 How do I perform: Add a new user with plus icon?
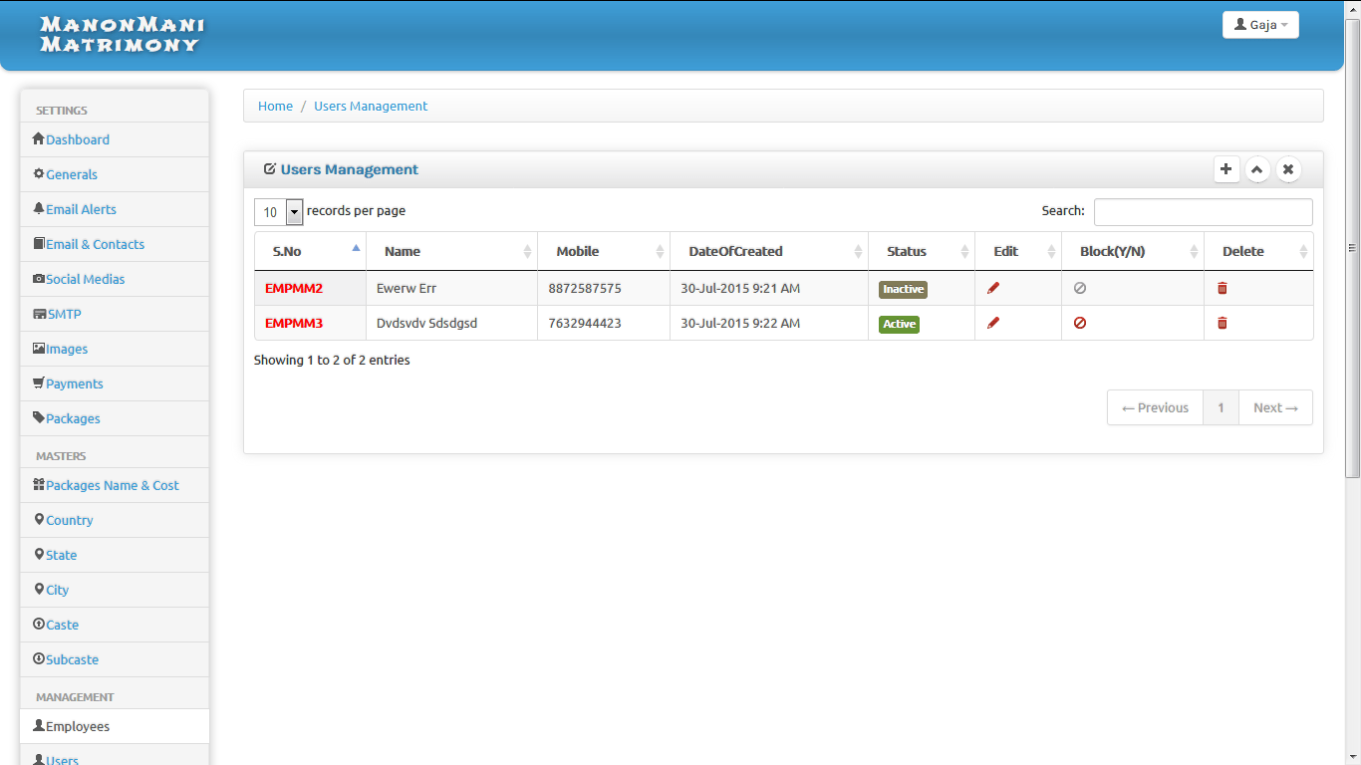pyautogui.click(x=1226, y=169)
